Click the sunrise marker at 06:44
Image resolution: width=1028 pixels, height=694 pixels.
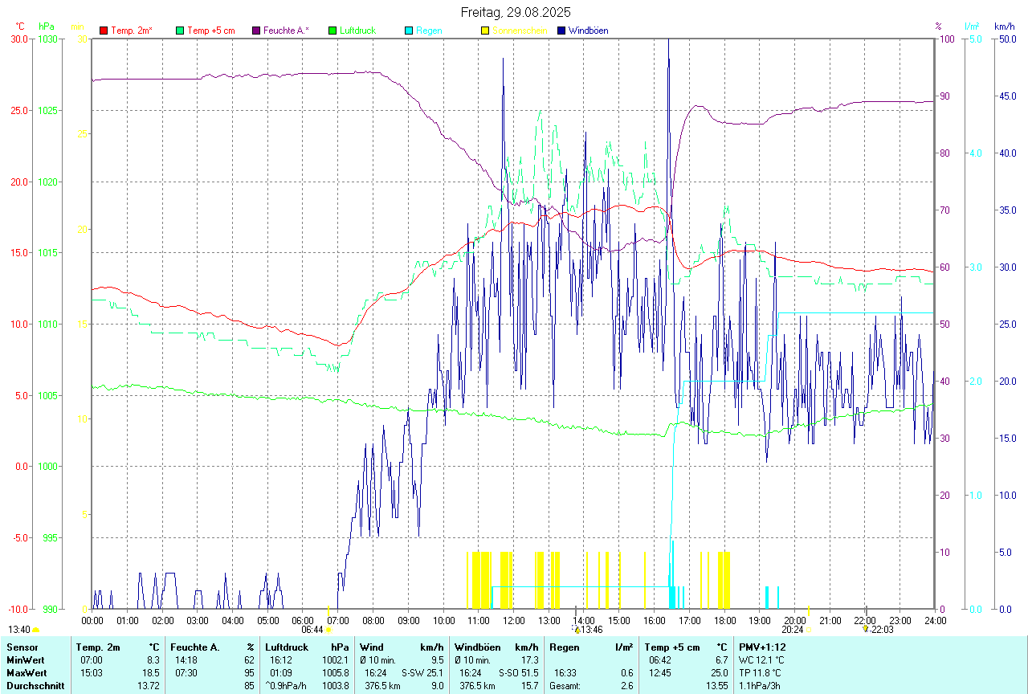click(x=328, y=630)
